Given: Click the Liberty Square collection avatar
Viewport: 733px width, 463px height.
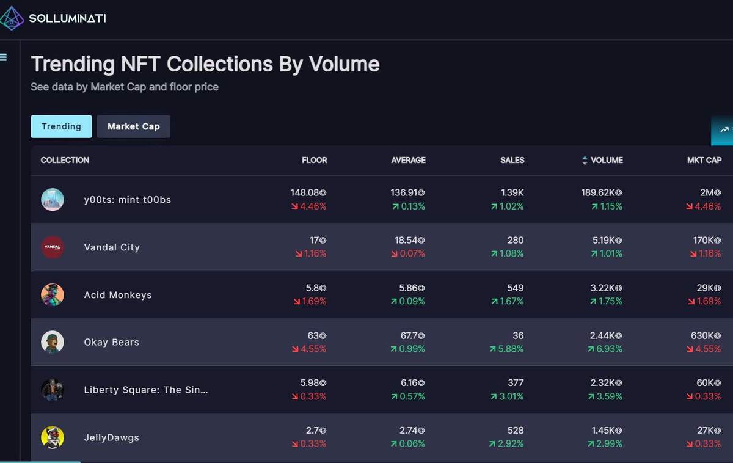Looking at the screenshot, I should (53, 390).
